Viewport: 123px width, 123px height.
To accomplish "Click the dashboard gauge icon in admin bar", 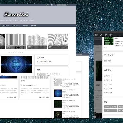I will click(x=96, y=35).
